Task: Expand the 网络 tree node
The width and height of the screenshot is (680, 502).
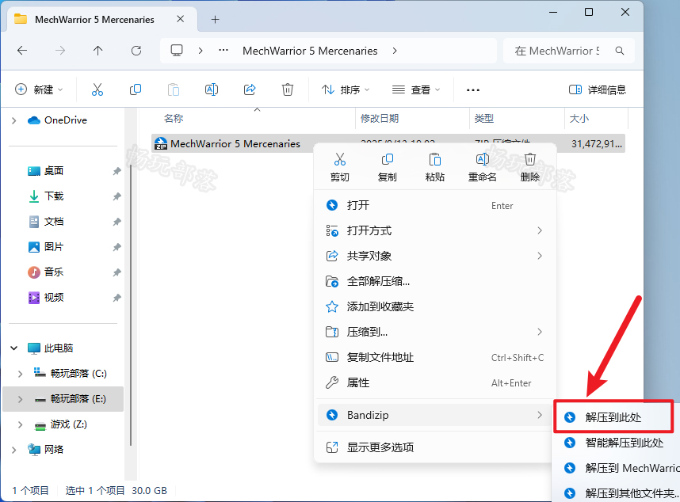Action: click(14, 450)
